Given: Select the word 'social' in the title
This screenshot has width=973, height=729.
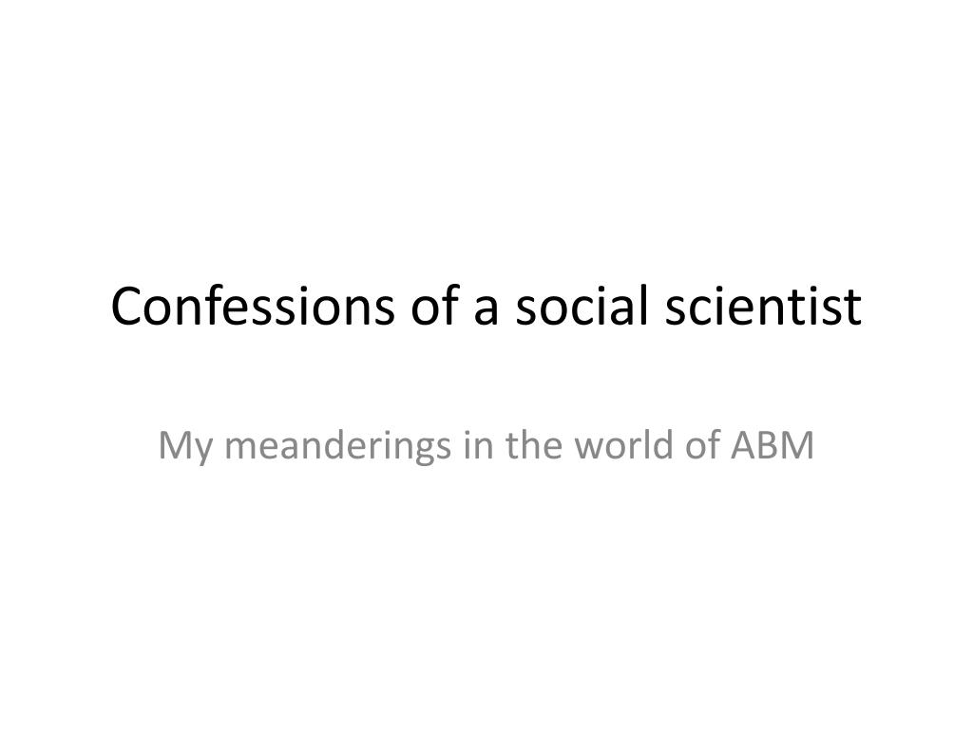Looking at the screenshot, I should 582,306.
